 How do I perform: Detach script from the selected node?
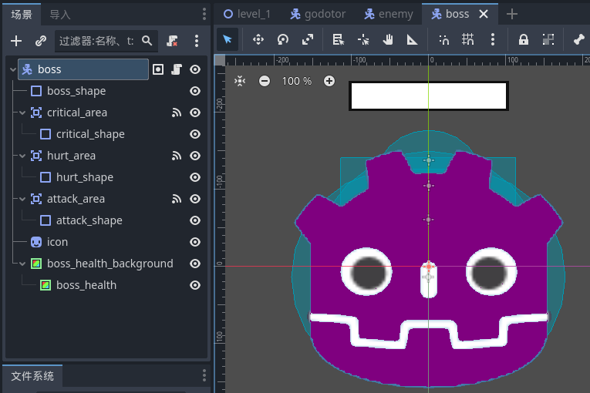point(173,41)
